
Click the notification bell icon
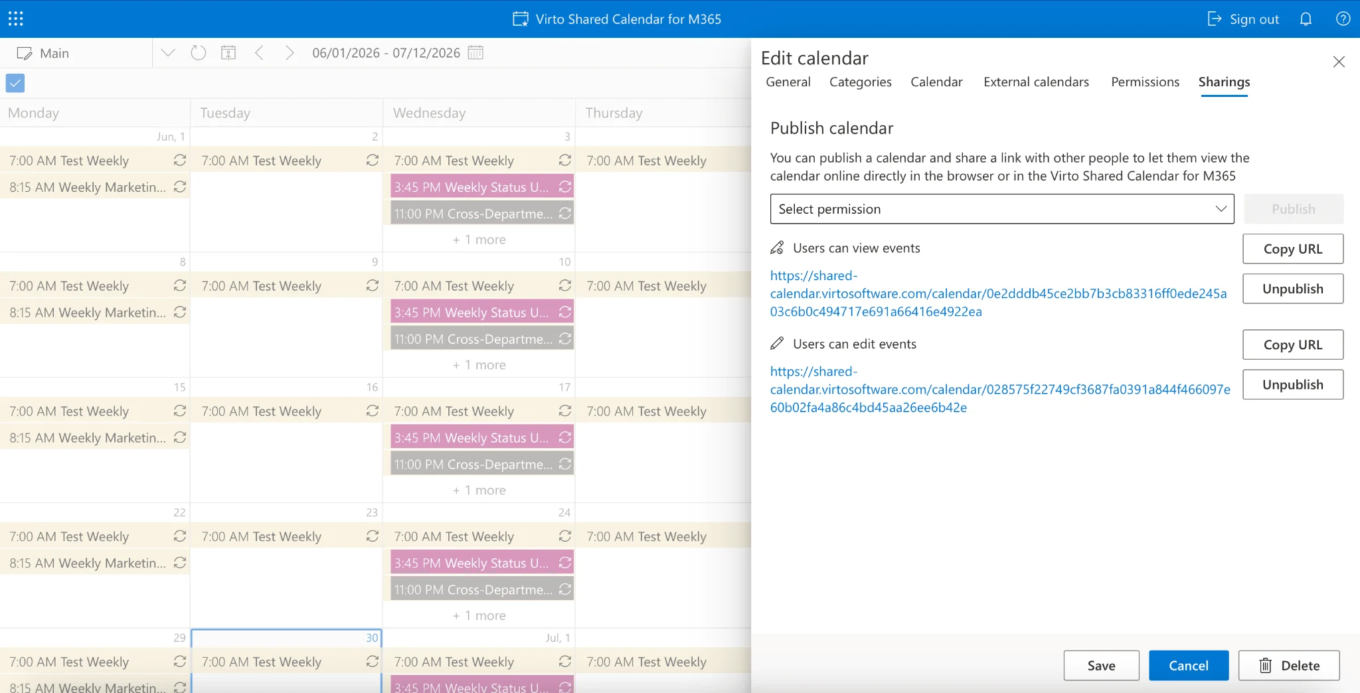(1306, 19)
